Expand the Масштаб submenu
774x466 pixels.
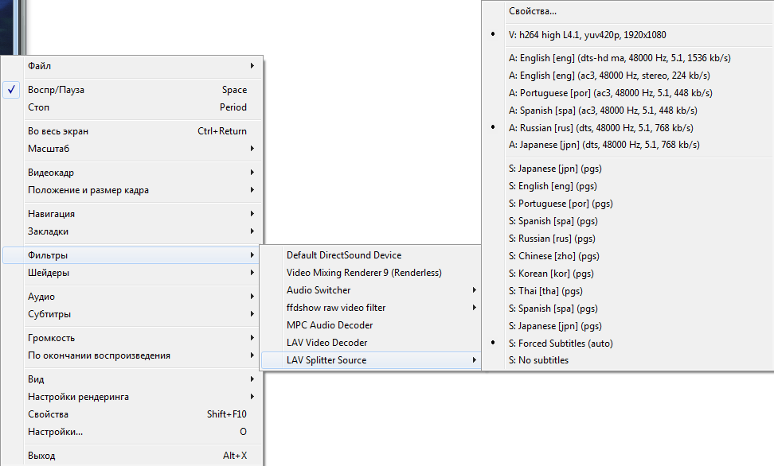[x=49, y=149]
